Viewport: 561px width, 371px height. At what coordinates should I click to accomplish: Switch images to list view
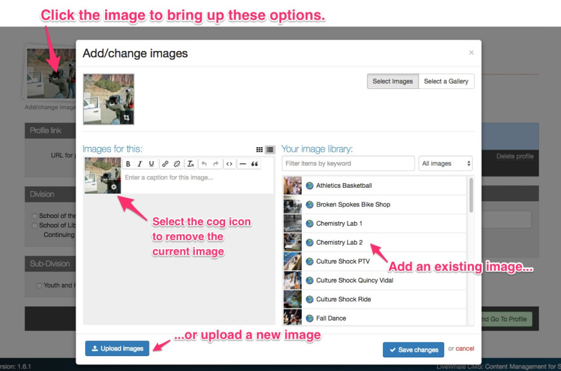coord(270,150)
